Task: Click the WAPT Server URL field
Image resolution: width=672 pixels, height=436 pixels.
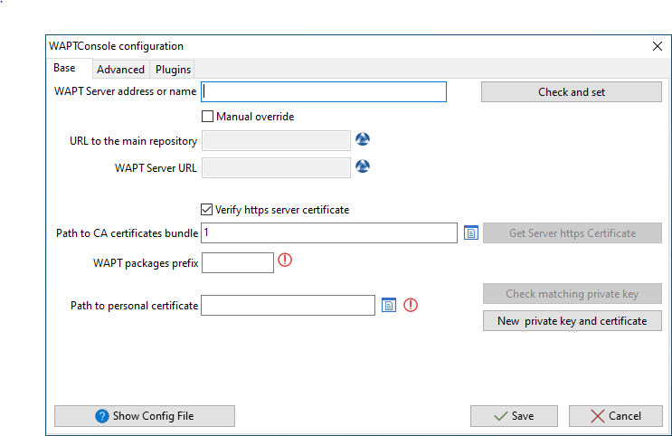Action: [276, 167]
